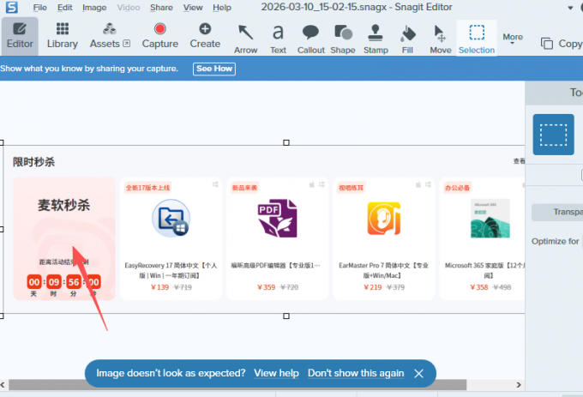Dismiss the image notification with X
This screenshot has width=583, height=397.
coord(418,374)
